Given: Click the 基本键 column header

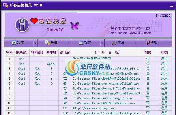Looking at the screenshot, I should coord(52,52).
